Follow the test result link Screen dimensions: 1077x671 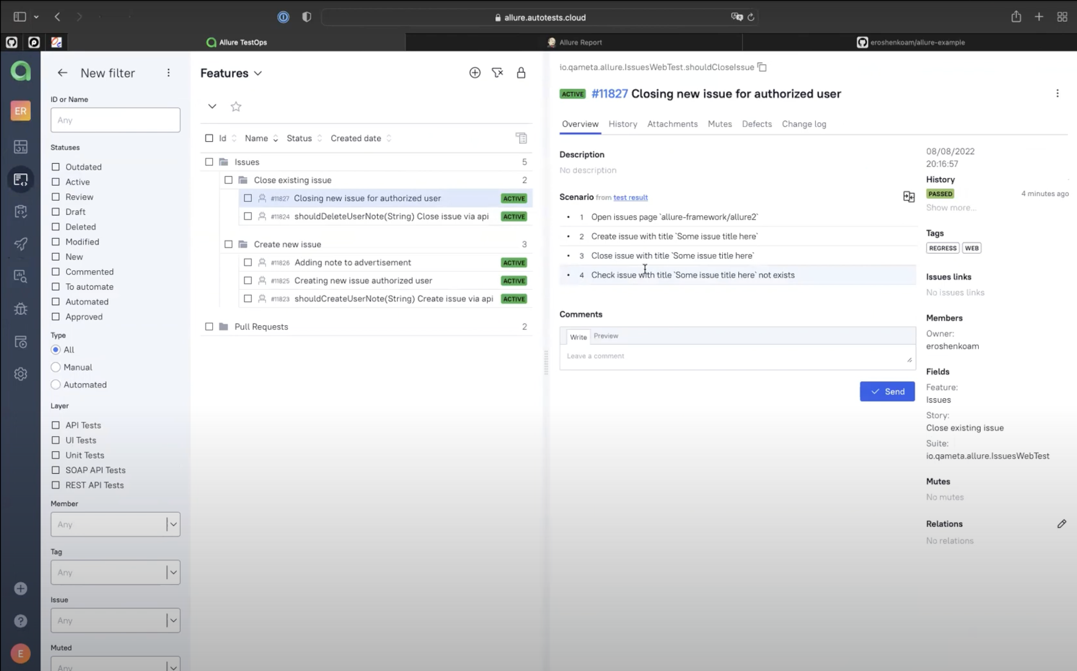point(630,197)
